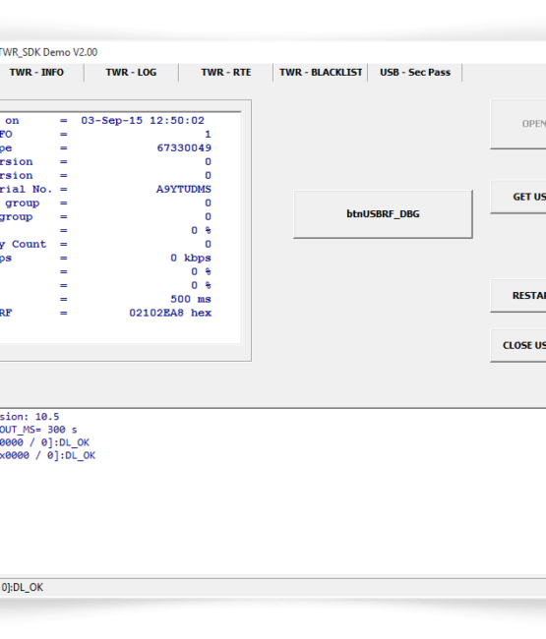
Task: Click the status bar DL_OK text
Action: (x=22, y=587)
